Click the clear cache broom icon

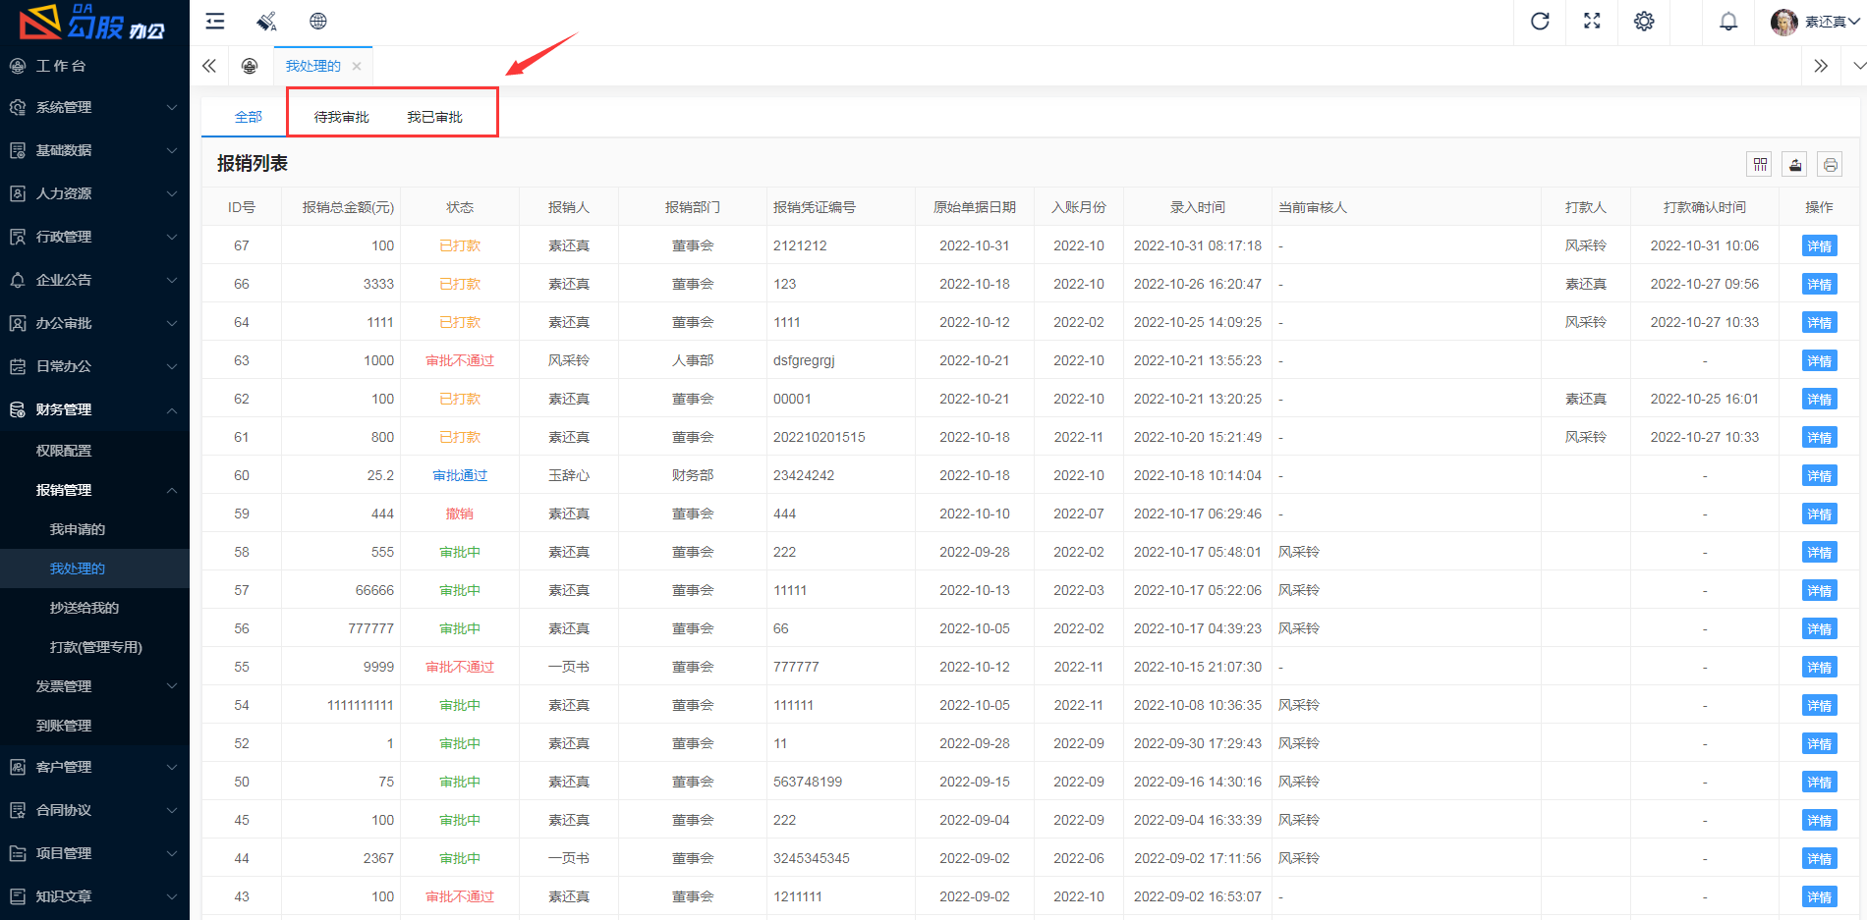(266, 22)
